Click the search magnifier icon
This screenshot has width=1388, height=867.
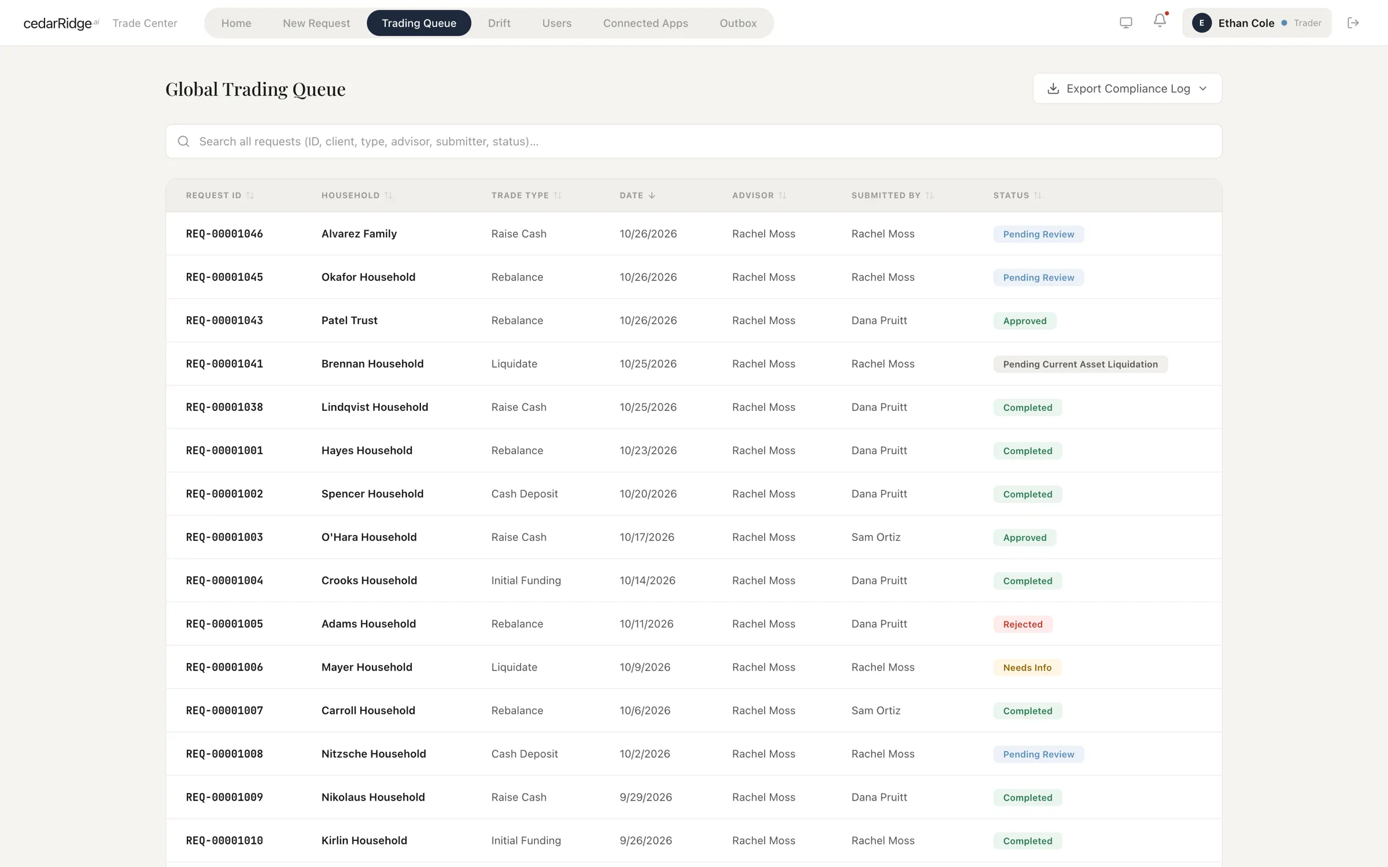[183, 142]
